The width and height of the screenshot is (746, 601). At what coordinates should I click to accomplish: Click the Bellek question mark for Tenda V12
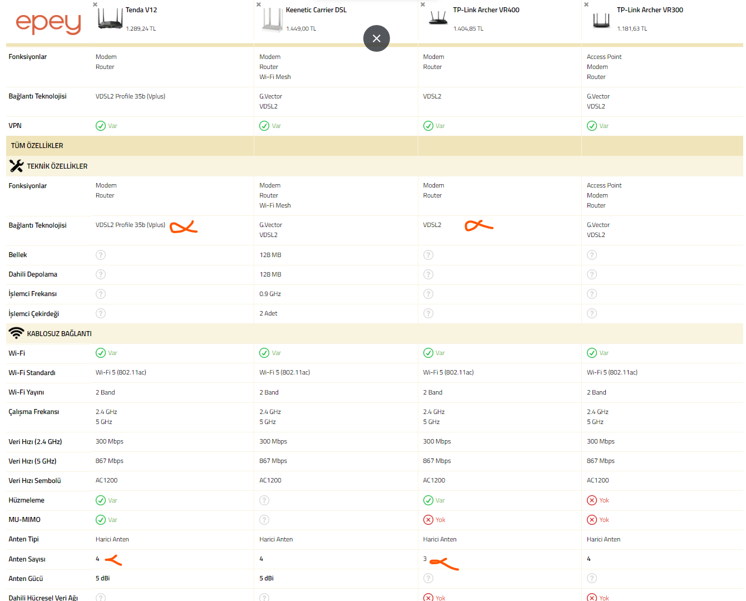coord(101,255)
